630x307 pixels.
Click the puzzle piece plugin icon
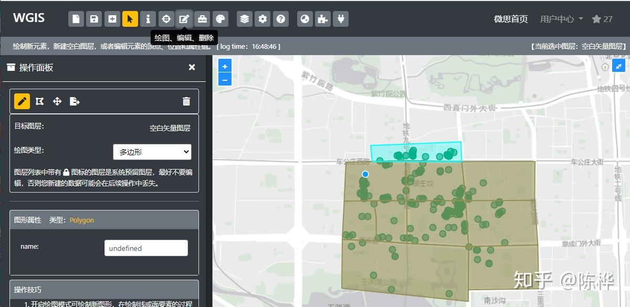pyautogui.click(x=323, y=19)
